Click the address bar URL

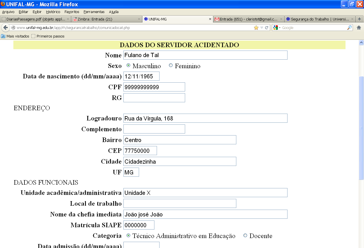73,28
